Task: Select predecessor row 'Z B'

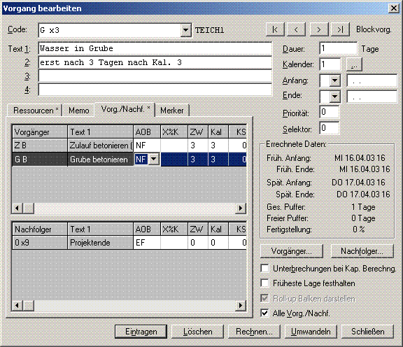Action: pos(40,146)
